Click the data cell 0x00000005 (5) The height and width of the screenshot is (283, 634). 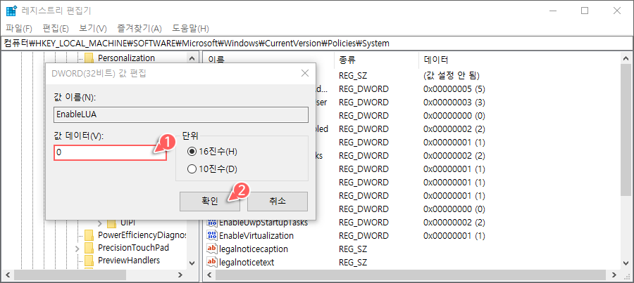[x=454, y=89]
